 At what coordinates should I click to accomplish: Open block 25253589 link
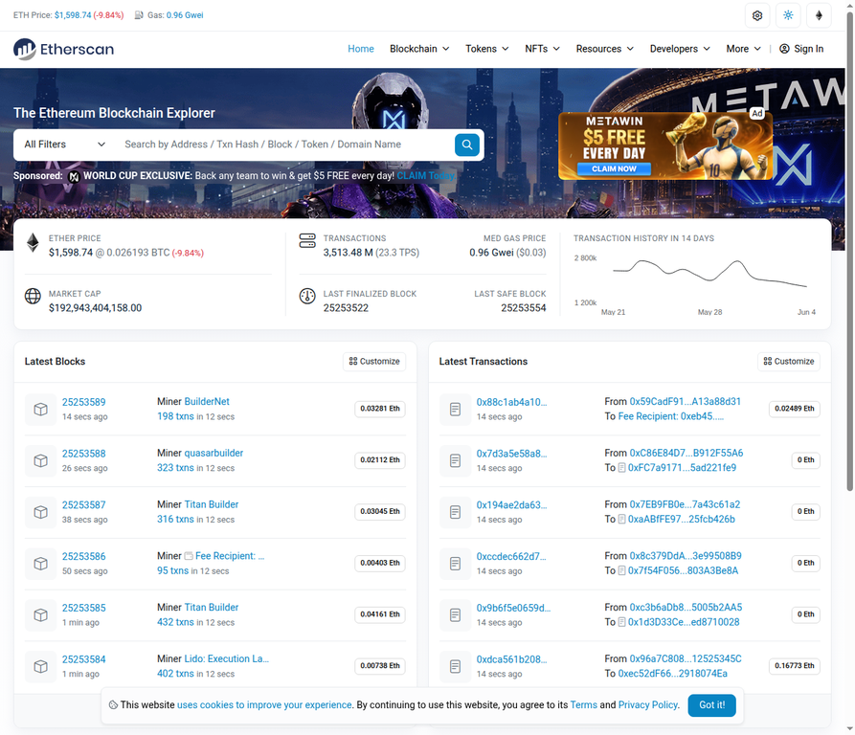tap(84, 402)
